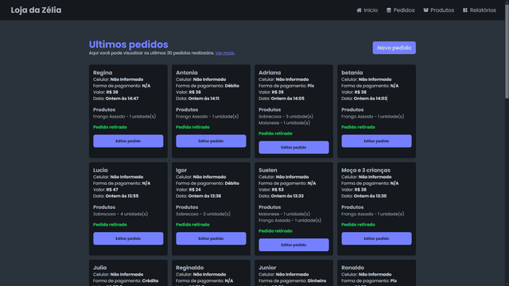Open the Pedidos nav item

point(401,10)
